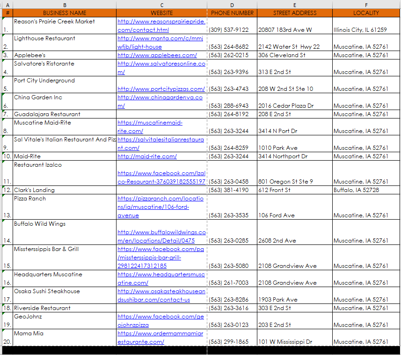Select the Headquarters Muscatine cell
Screen dimensions: 401x355
click(65, 279)
